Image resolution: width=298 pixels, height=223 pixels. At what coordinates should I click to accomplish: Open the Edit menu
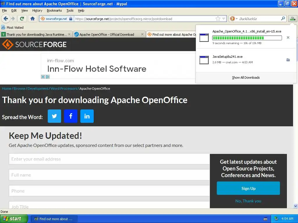click(14, 10)
